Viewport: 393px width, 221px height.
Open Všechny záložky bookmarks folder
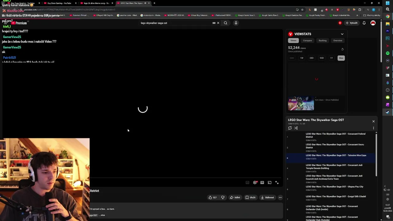pos(372,15)
